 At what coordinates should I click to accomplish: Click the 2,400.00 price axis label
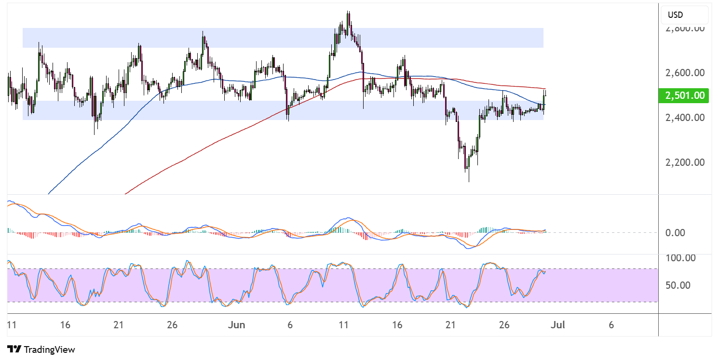pos(685,118)
